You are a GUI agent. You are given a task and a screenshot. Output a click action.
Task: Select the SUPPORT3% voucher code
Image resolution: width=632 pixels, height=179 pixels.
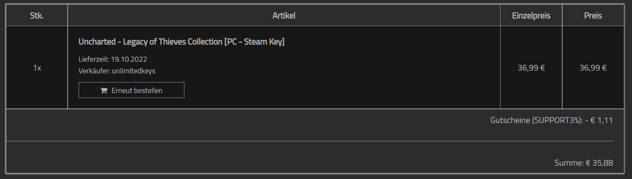point(557,120)
